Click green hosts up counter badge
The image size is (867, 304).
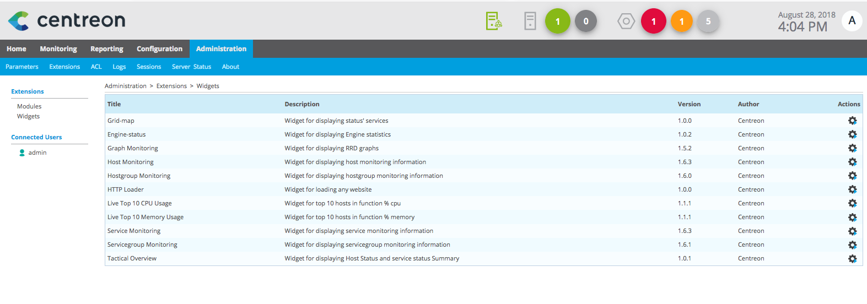[557, 21]
